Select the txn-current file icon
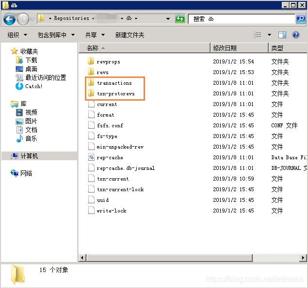308x288 pixels. pyautogui.click(x=91, y=179)
